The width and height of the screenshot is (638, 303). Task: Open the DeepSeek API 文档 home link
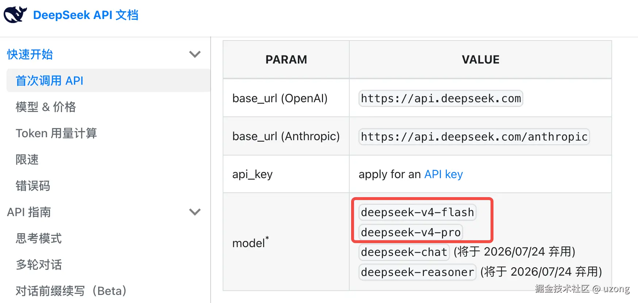(85, 15)
